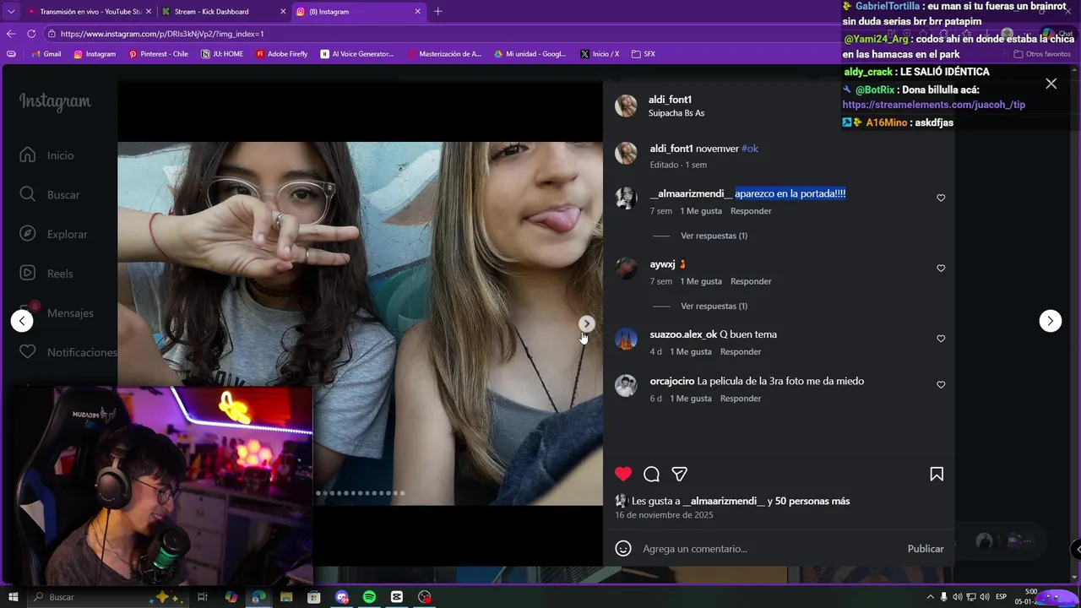This screenshot has width=1081, height=608.
Task: Click the carousel dots indicator
Action: [361, 493]
